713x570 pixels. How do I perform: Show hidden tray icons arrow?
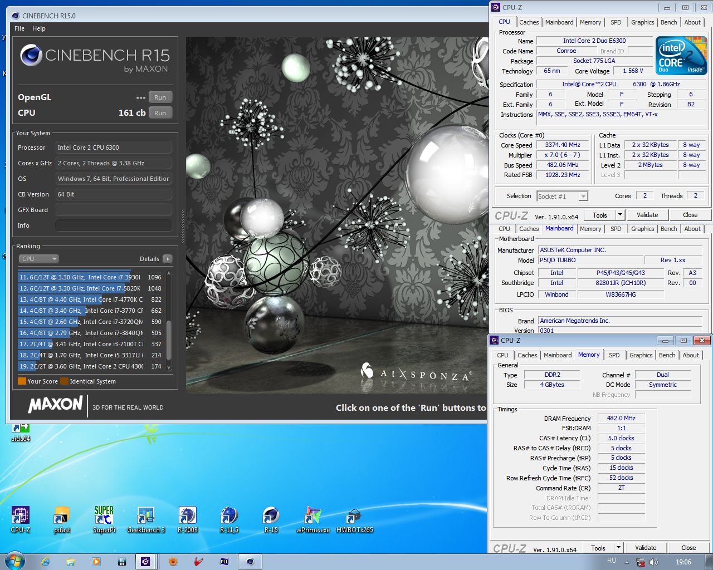(627, 562)
